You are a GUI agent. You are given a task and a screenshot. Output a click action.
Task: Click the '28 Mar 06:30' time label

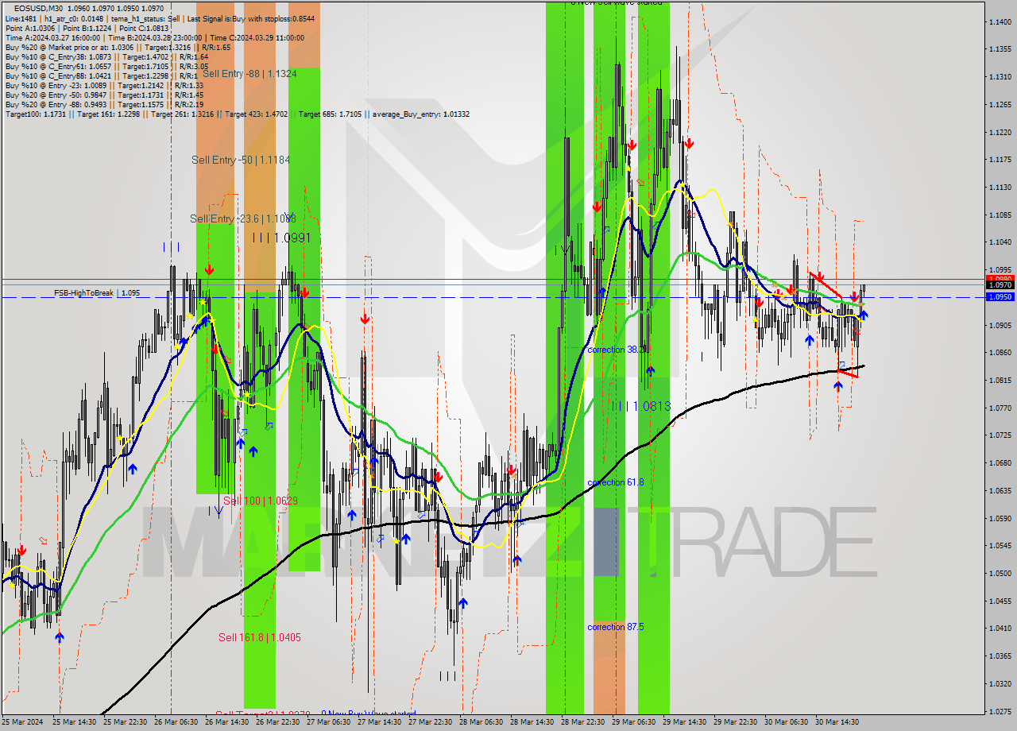pos(481,722)
